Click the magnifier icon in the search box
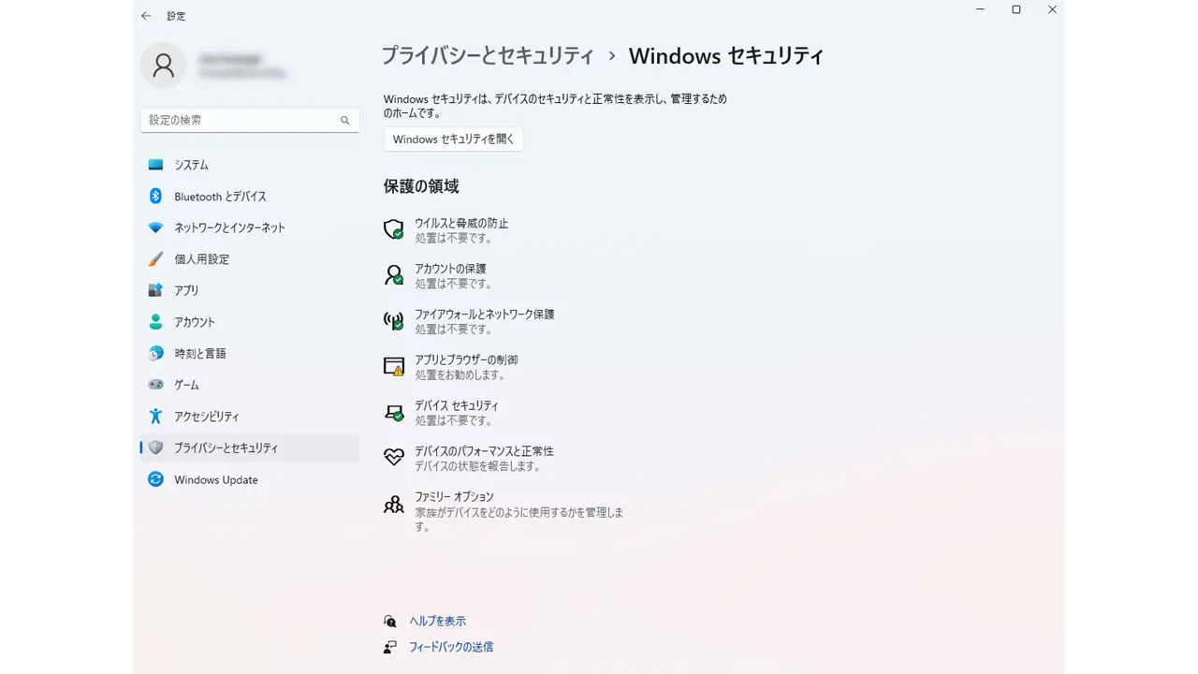Screen dimensions: 1198x674 point(344,121)
